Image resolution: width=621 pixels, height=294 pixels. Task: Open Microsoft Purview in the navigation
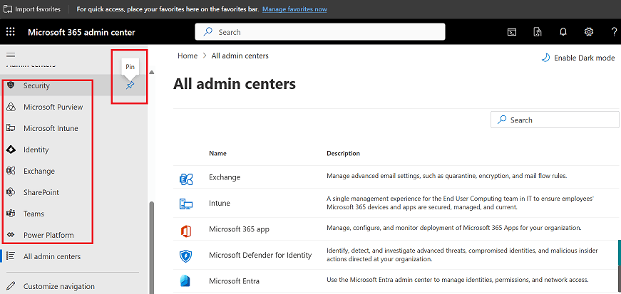click(x=53, y=107)
